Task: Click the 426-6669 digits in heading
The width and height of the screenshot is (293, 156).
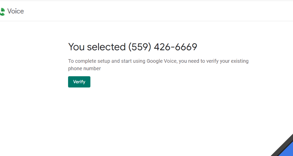Action: [175, 47]
